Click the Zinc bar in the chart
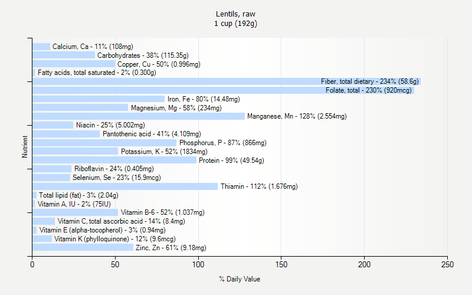 (83, 247)
